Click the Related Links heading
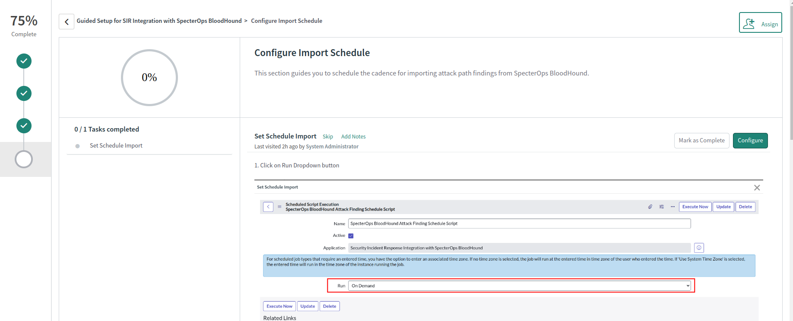 tap(279, 318)
